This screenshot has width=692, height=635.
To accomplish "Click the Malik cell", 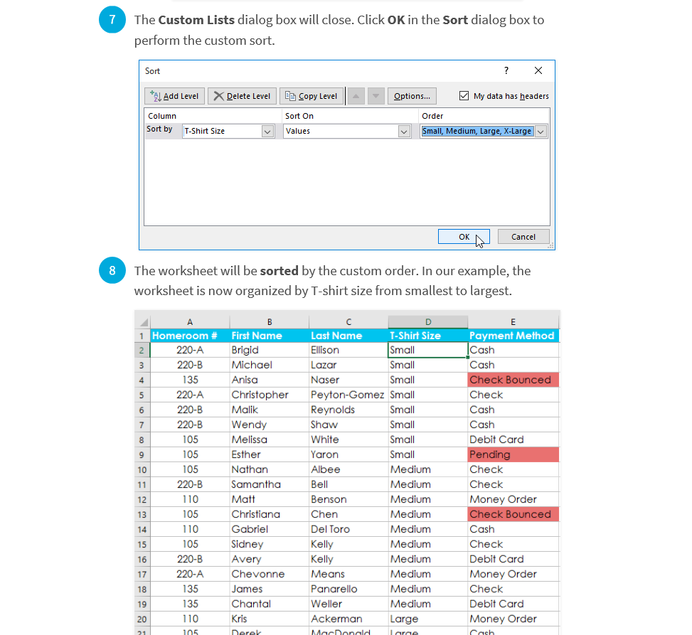I will click(270, 410).
